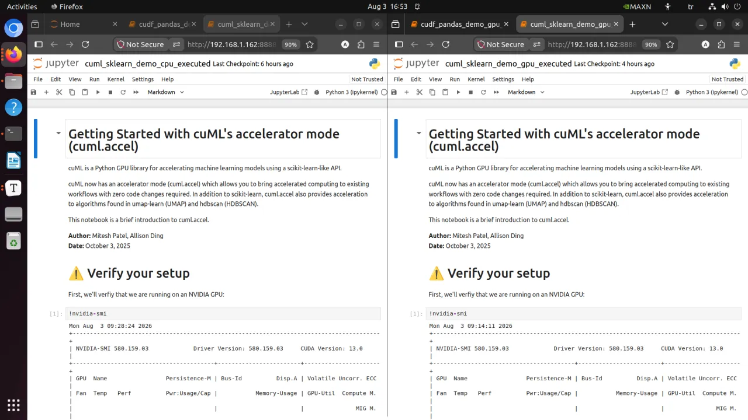Open new tab in left Firefox window
Screen dimensions: 748x420
coord(289,24)
